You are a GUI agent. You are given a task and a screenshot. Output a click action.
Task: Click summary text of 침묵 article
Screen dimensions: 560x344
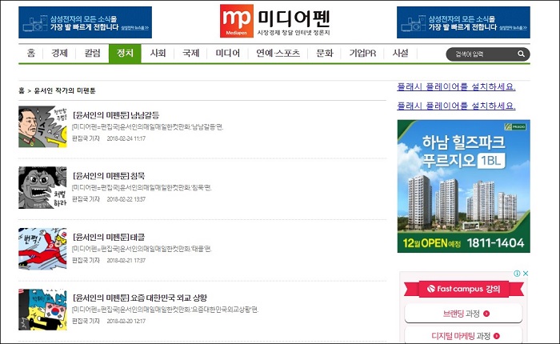[142, 187]
